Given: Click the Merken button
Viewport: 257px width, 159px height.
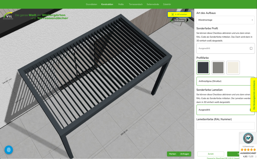Looking at the screenshot, I should click(173, 154).
